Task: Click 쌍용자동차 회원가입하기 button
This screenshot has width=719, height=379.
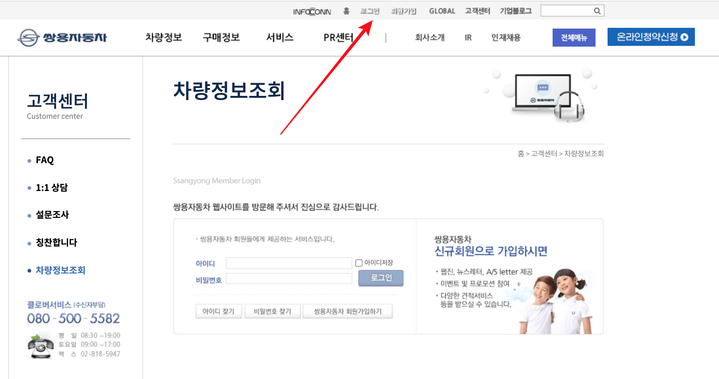Action: point(347,311)
